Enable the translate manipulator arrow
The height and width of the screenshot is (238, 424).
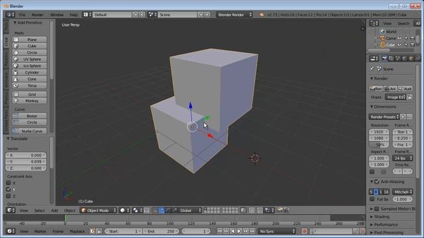tap(162, 210)
